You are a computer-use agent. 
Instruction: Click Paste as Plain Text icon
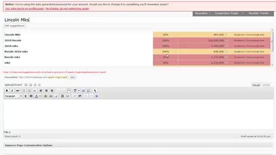(45, 96)
